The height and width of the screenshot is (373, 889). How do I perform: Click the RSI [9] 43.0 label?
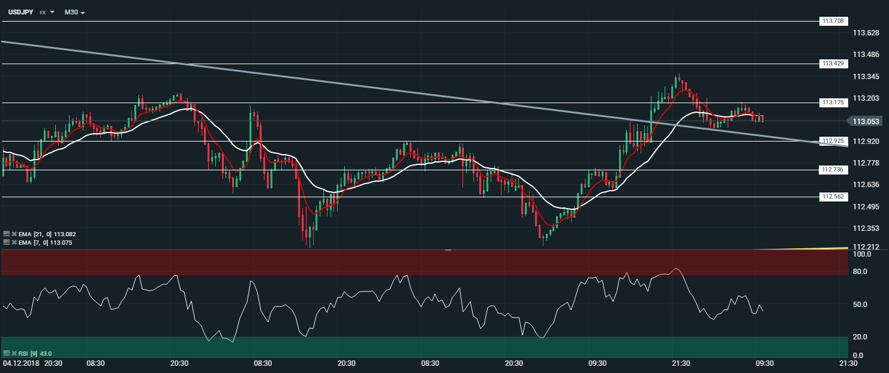tap(35, 353)
